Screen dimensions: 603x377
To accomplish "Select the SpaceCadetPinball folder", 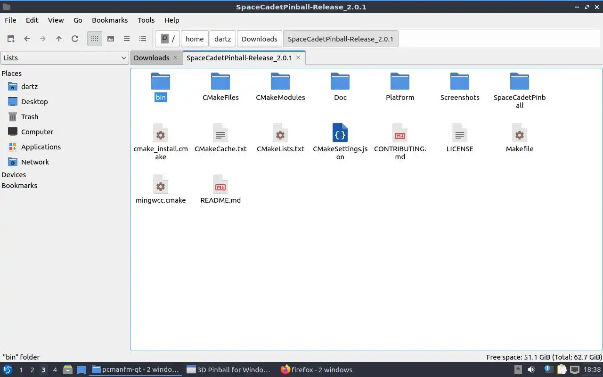I will (520, 90).
